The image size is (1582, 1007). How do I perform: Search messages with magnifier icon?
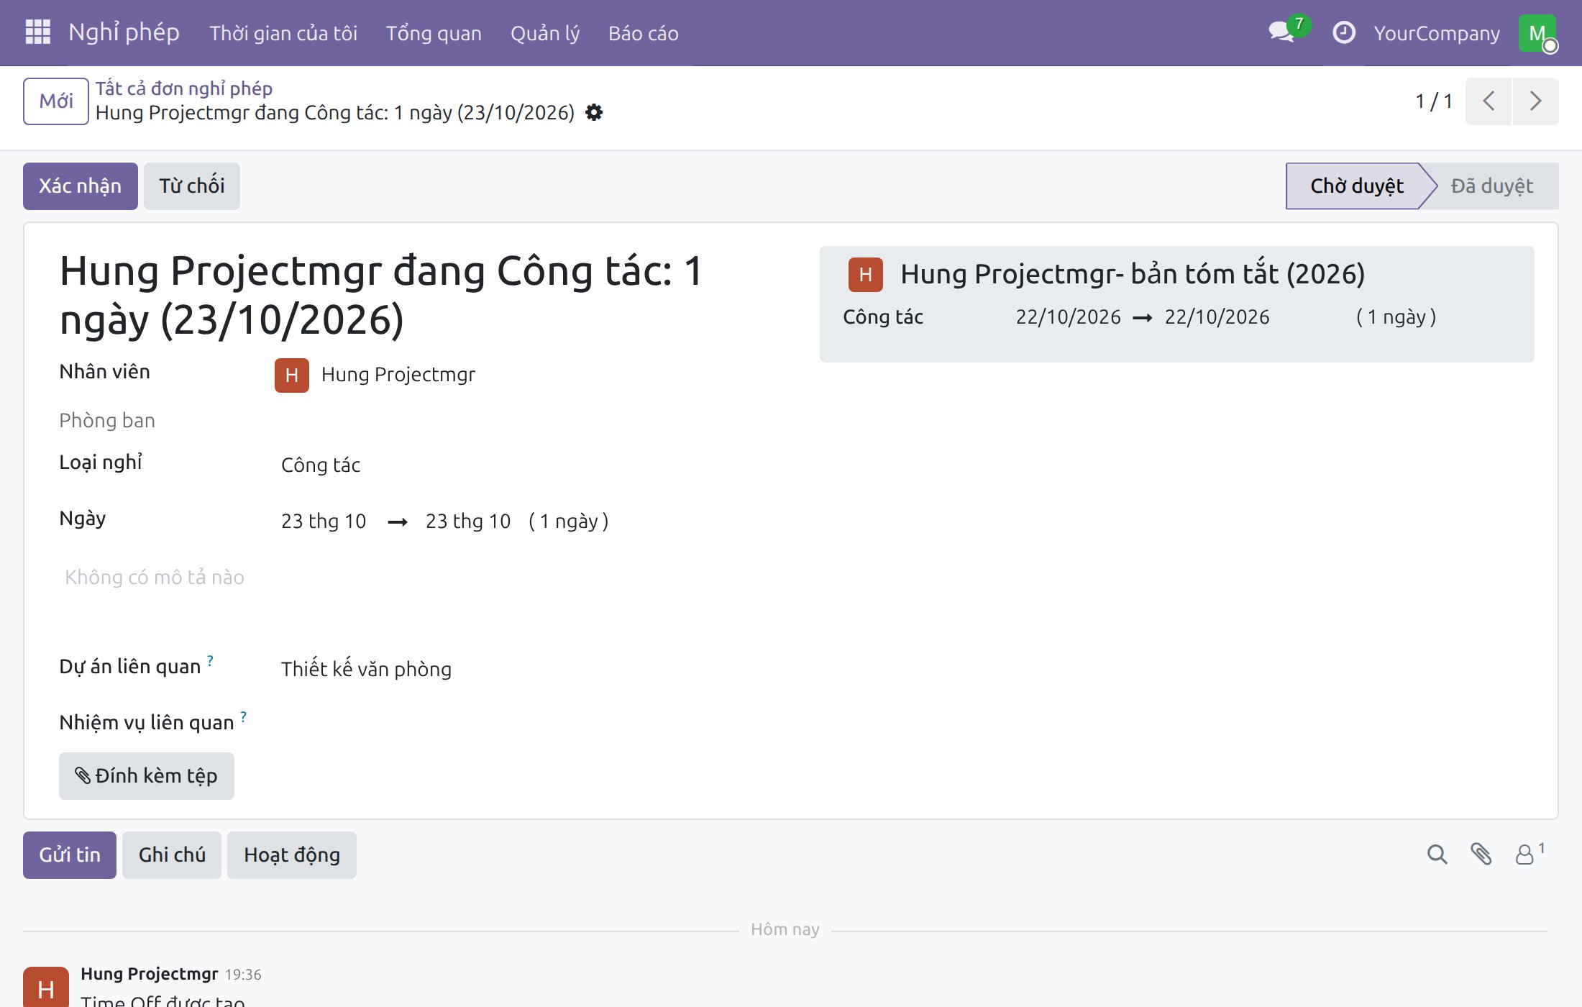(x=1437, y=855)
